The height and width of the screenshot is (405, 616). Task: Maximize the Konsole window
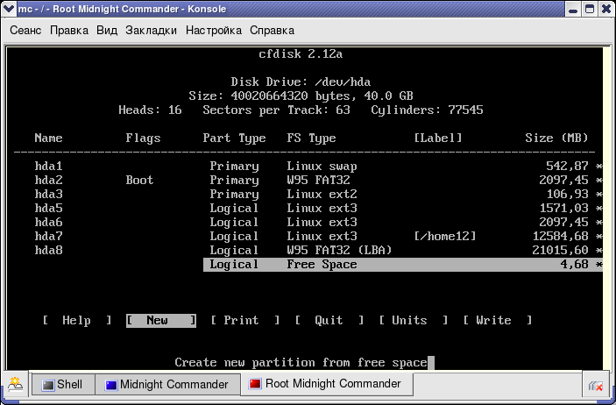pyautogui.click(x=590, y=9)
